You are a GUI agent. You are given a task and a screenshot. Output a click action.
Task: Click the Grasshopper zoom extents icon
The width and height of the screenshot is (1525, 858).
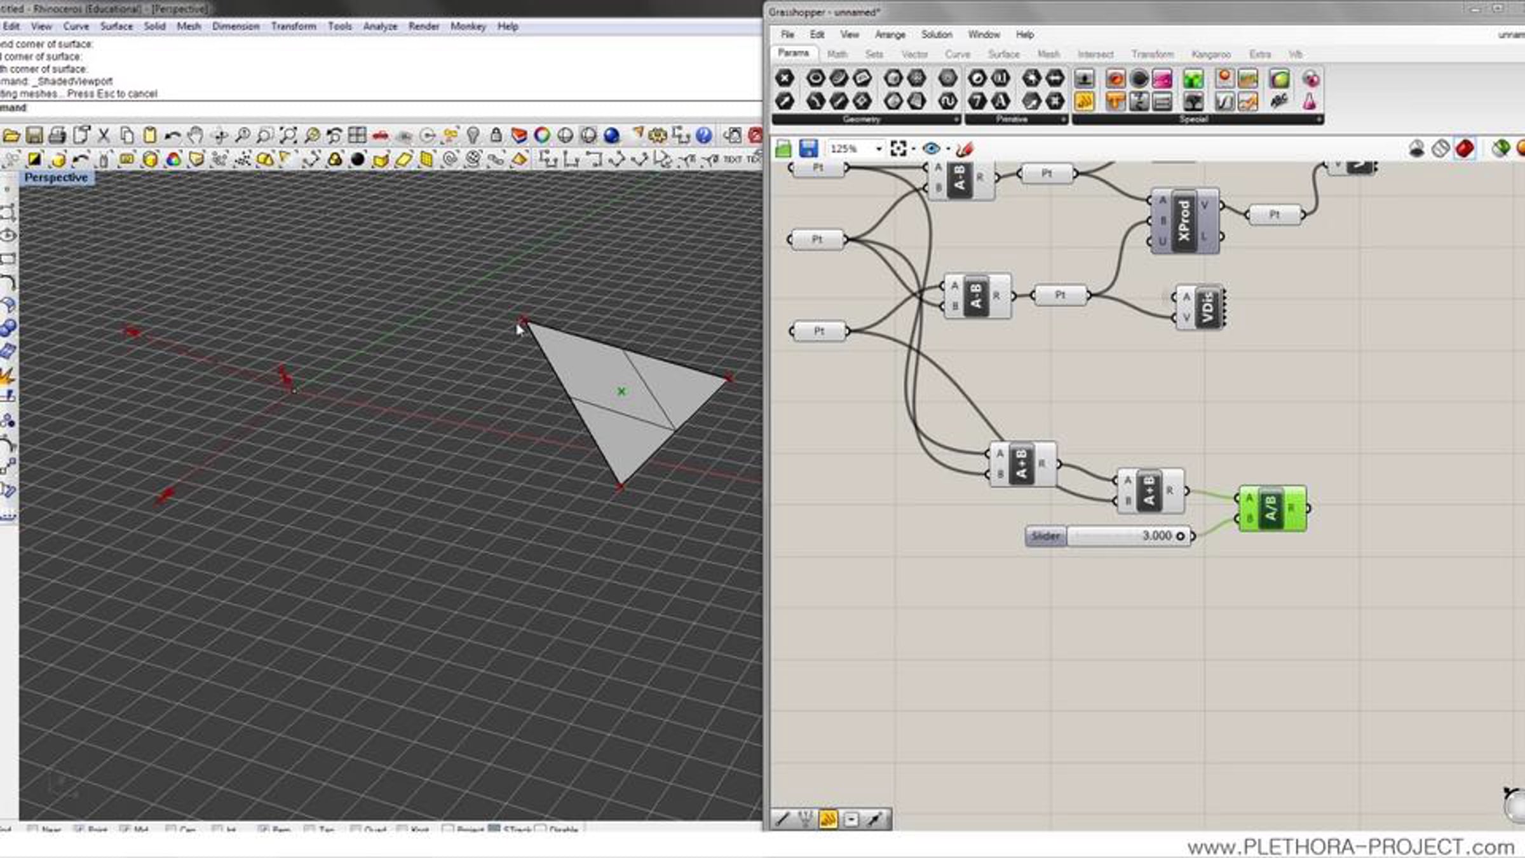pos(898,149)
